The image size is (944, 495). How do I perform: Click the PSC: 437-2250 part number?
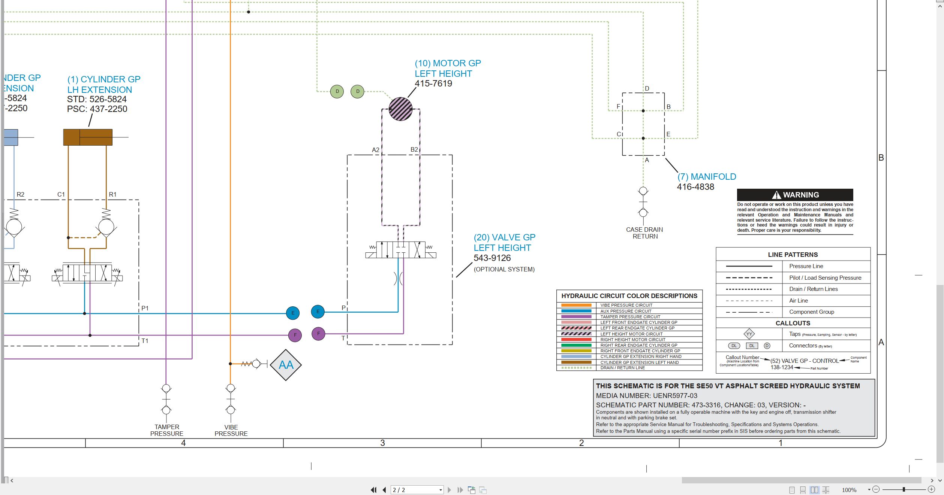click(97, 109)
